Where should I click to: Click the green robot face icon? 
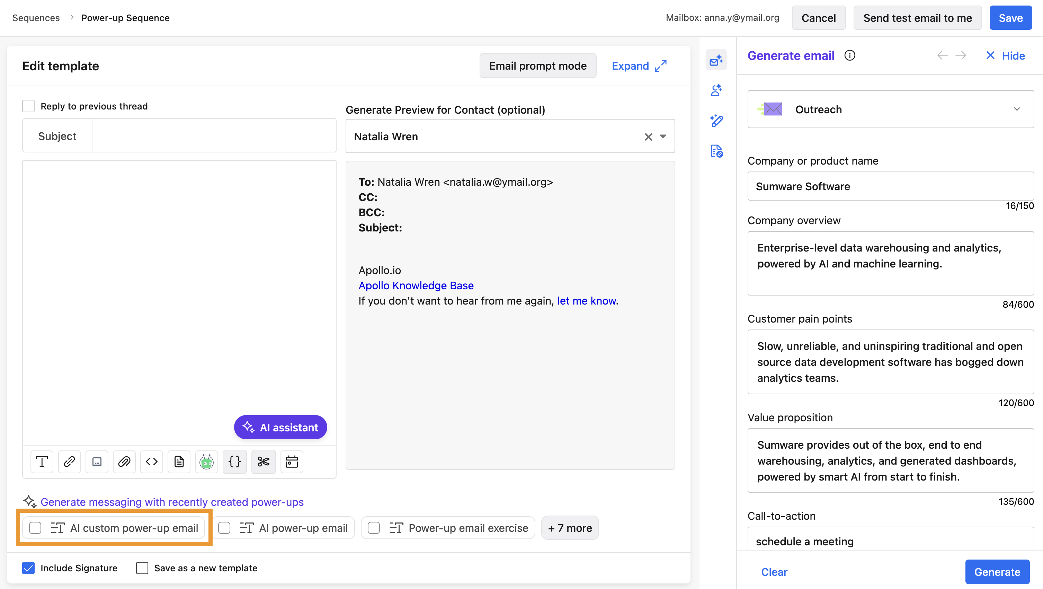(x=206, y=461)
